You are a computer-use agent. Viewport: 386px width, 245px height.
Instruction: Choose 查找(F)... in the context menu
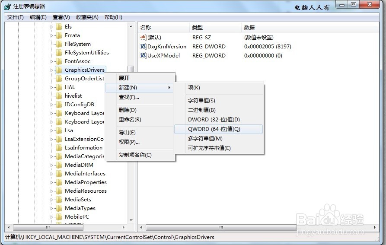point(140,97)
